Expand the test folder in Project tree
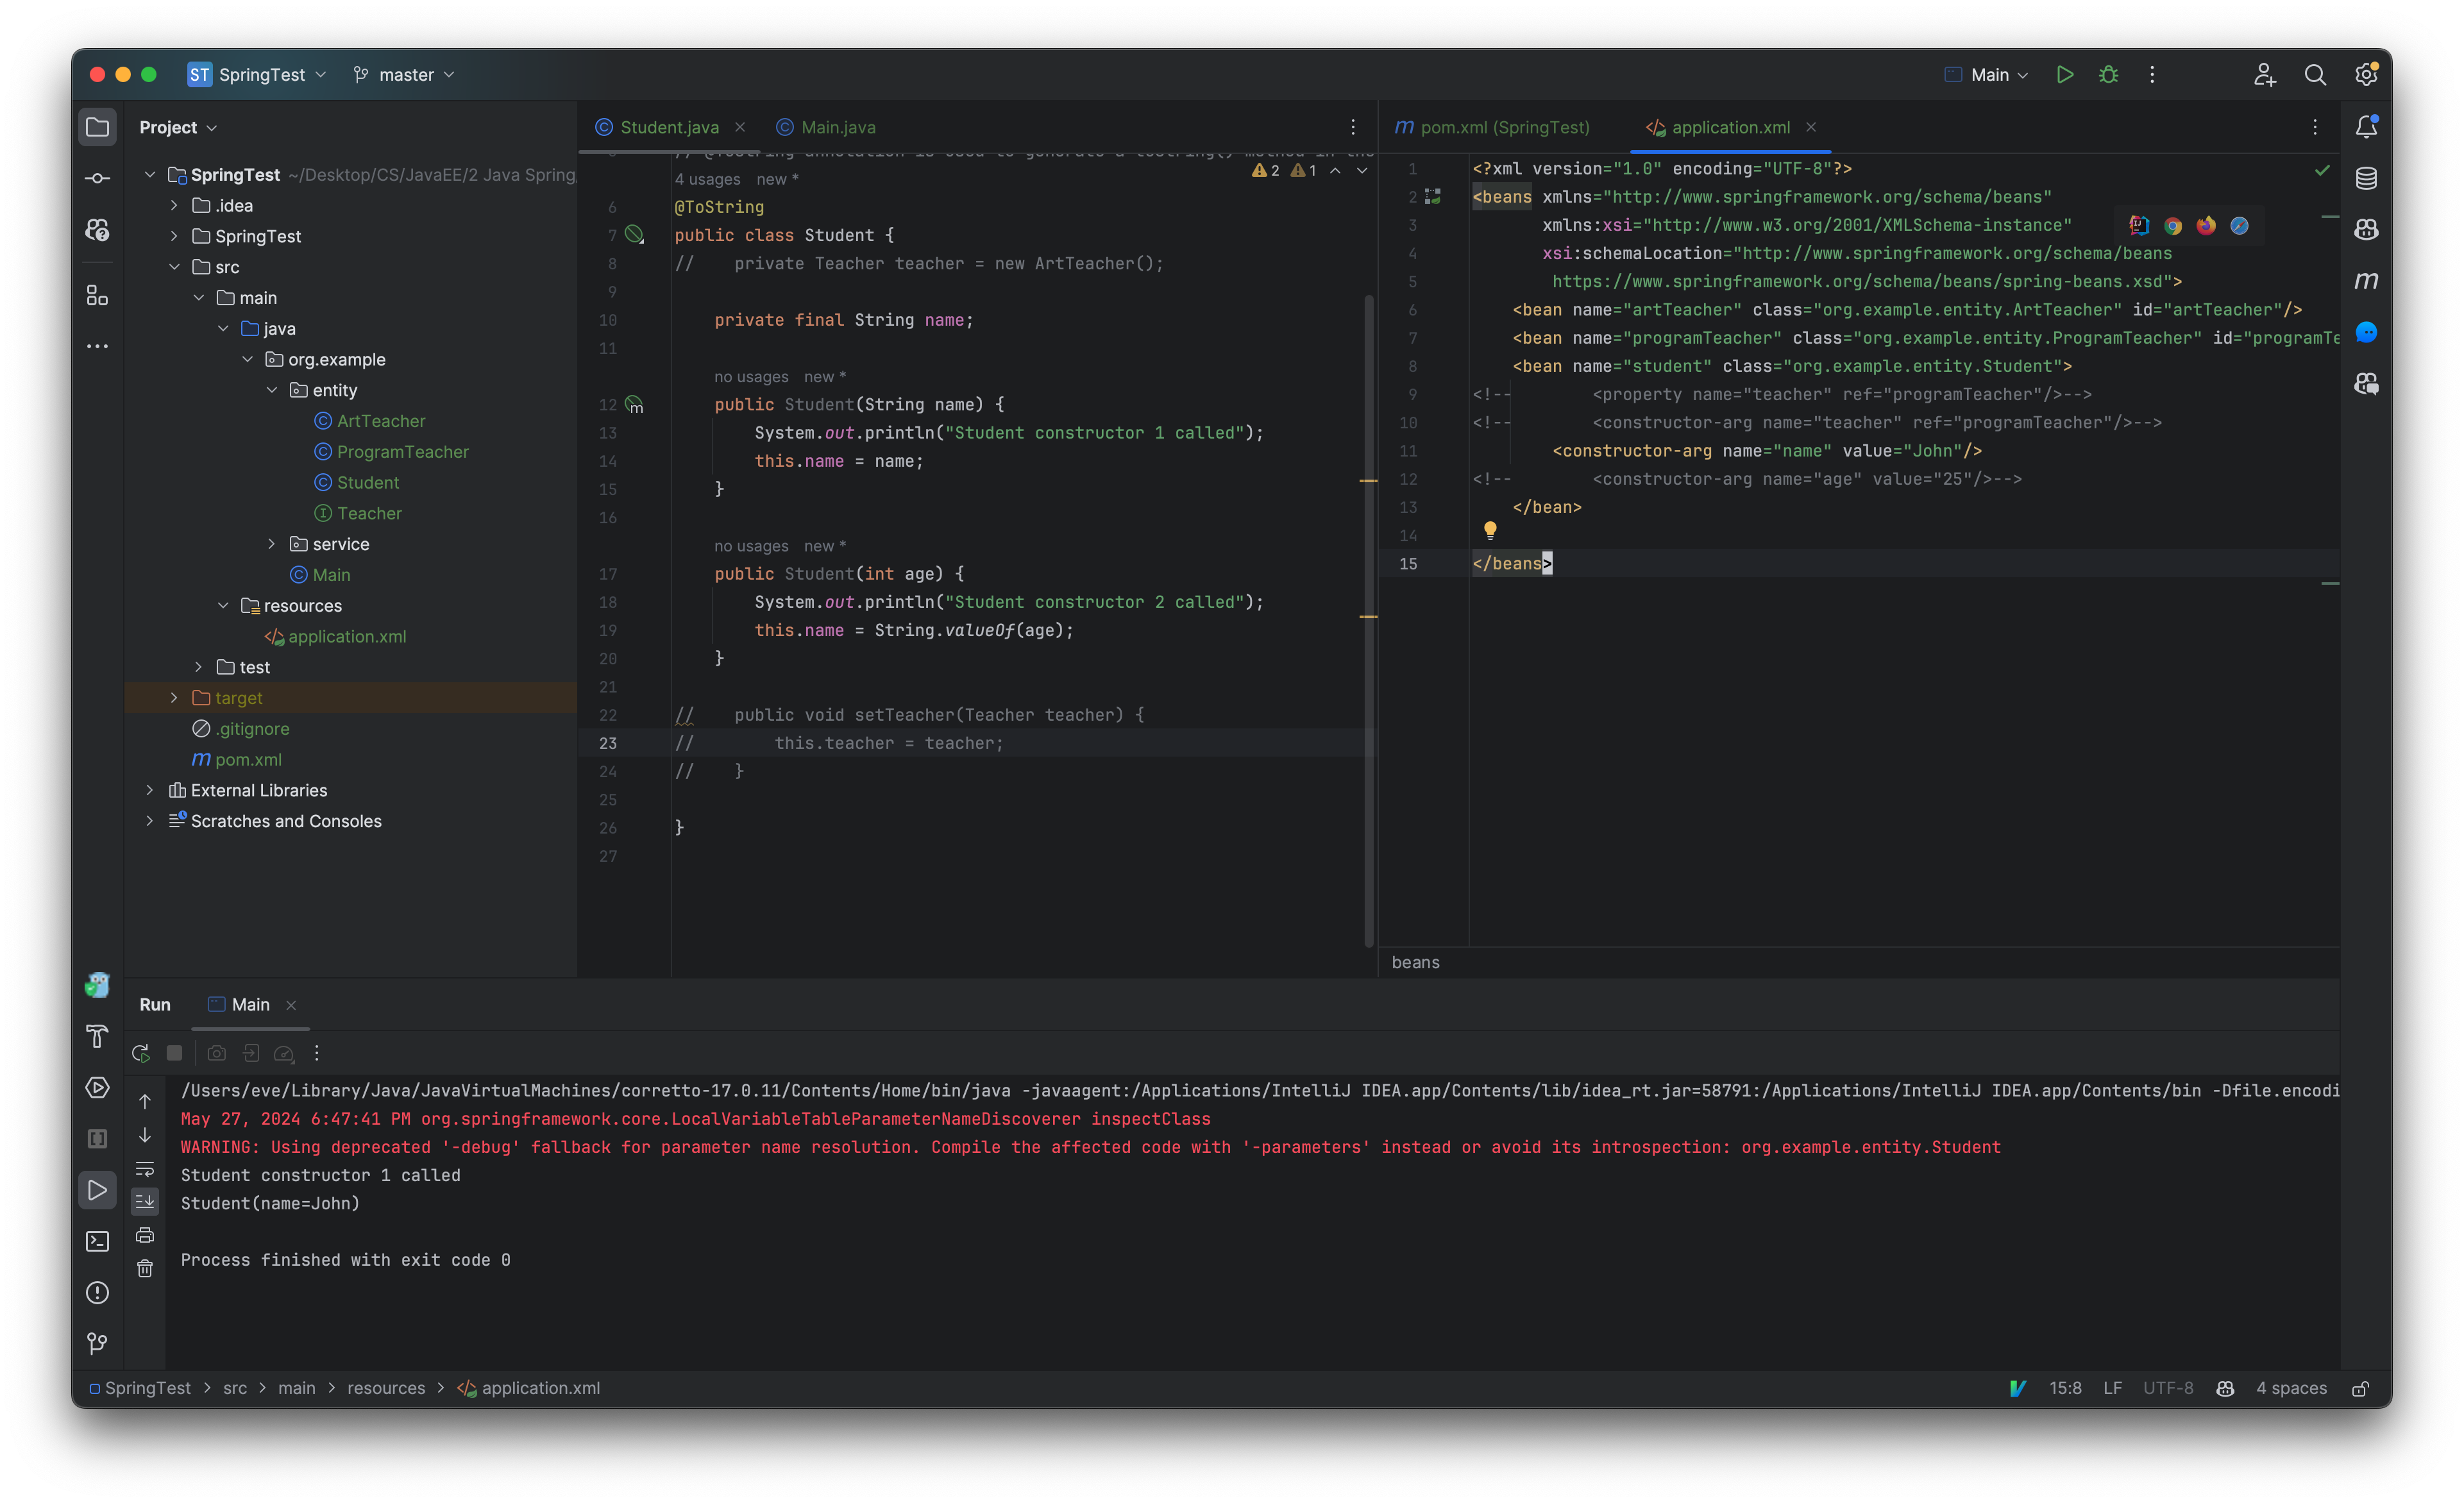 click(198, 667)
